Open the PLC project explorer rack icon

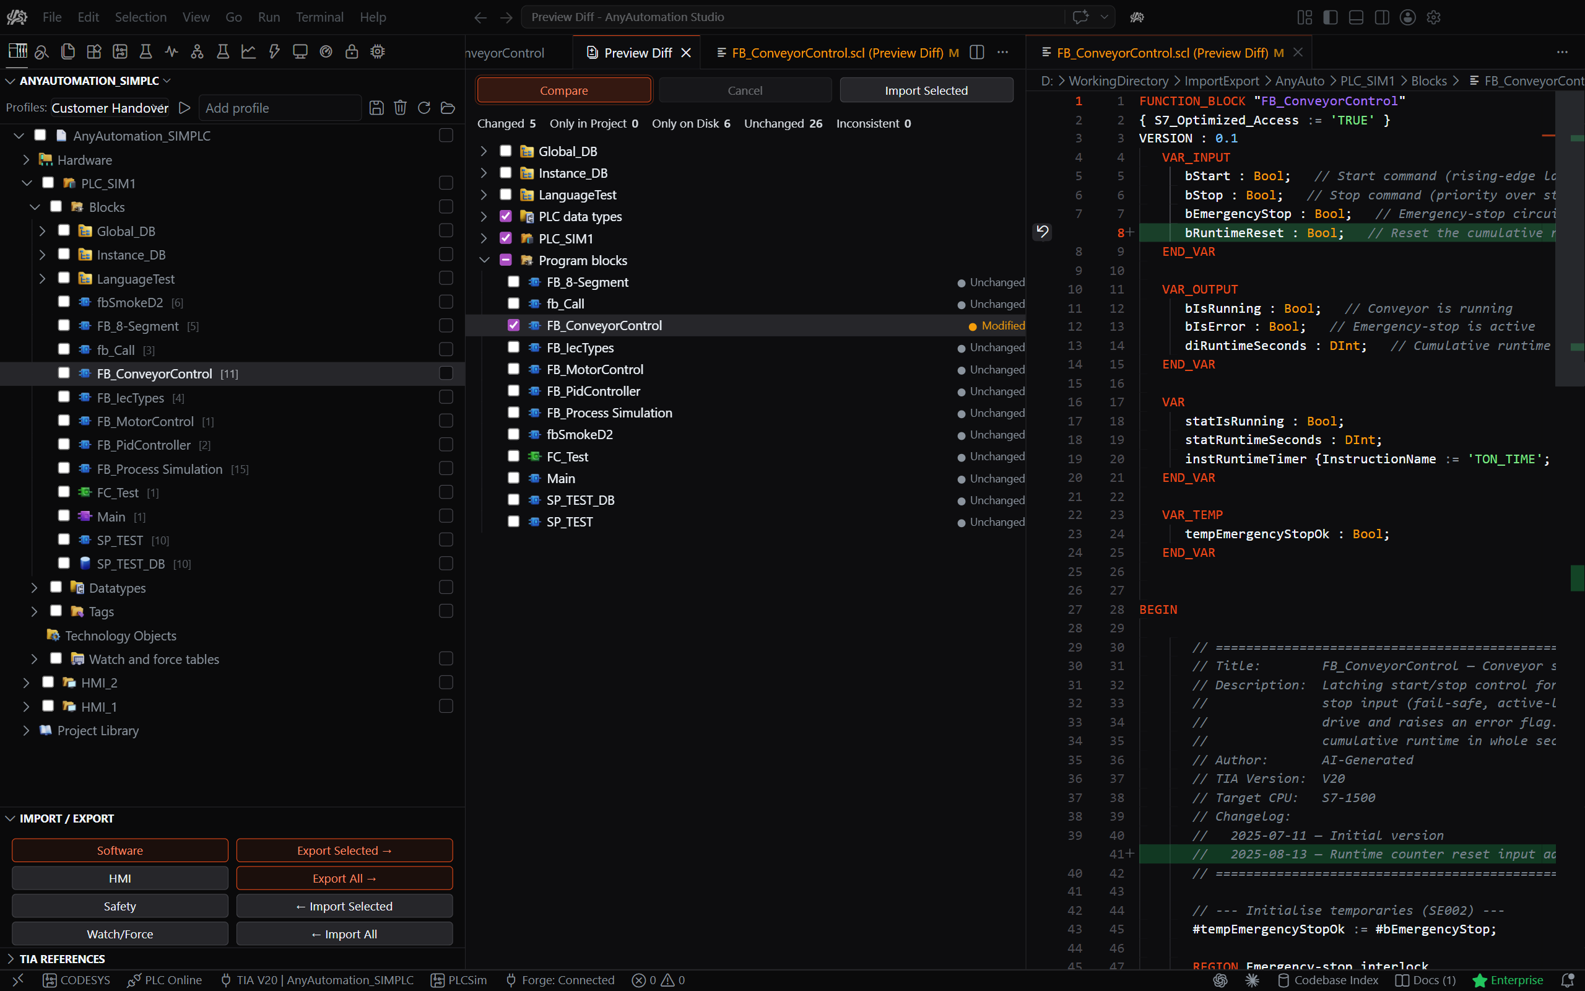tap(18, 51)
